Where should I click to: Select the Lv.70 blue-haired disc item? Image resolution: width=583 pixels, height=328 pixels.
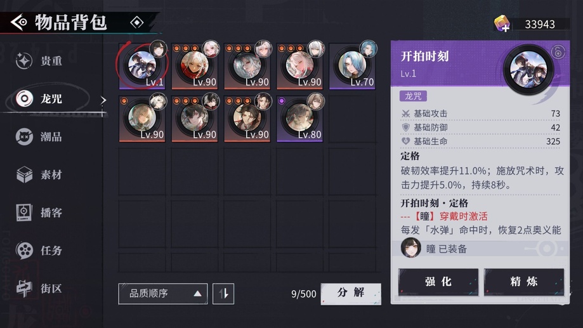point(352,66)
